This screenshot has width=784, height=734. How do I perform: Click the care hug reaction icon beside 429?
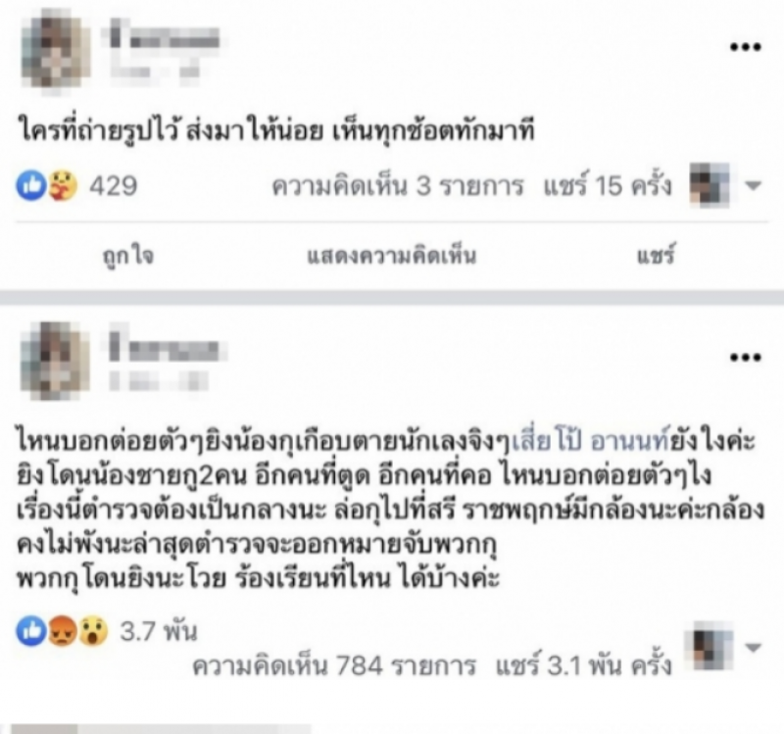pyautogui.click(x=63, y=185)
